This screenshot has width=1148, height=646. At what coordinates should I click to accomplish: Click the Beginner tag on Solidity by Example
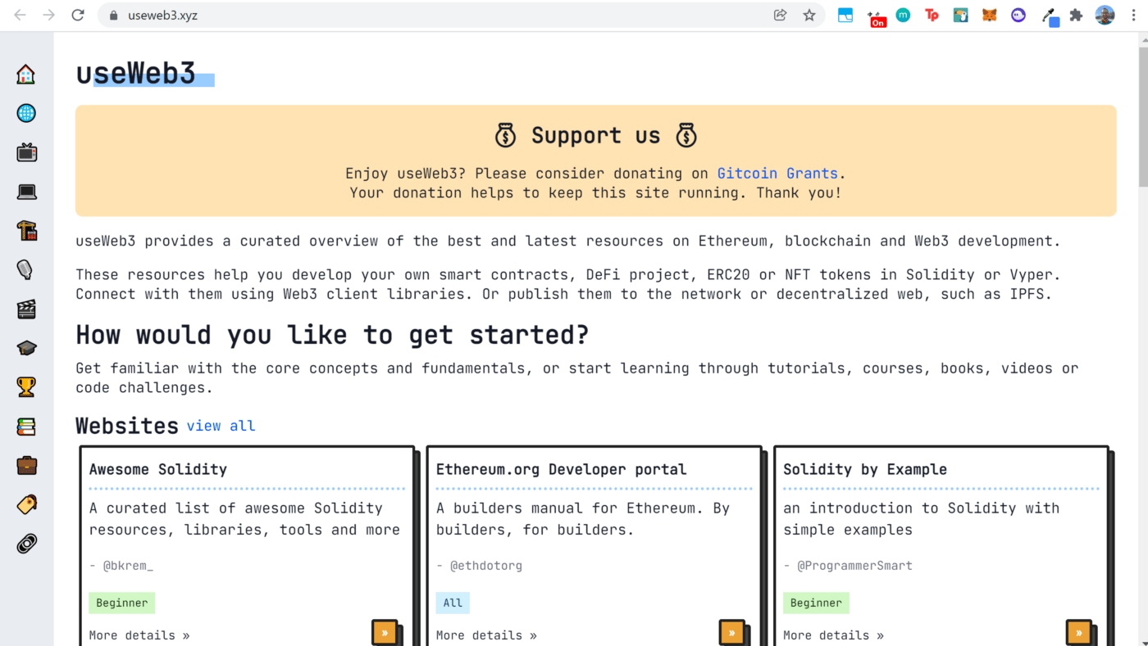[x=816, y=603]
